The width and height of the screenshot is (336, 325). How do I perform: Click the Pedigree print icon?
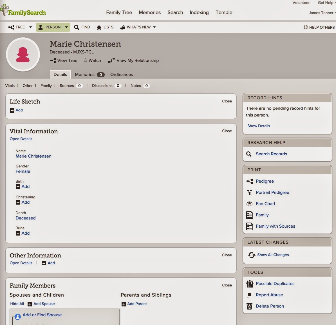[x=250, y=181]
